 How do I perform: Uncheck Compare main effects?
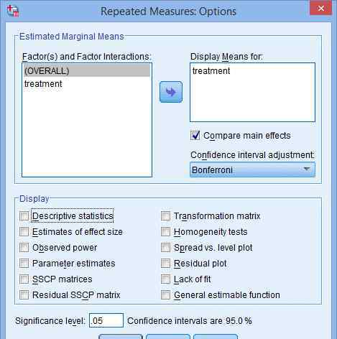pyautogui.click(x=195, y=136)
